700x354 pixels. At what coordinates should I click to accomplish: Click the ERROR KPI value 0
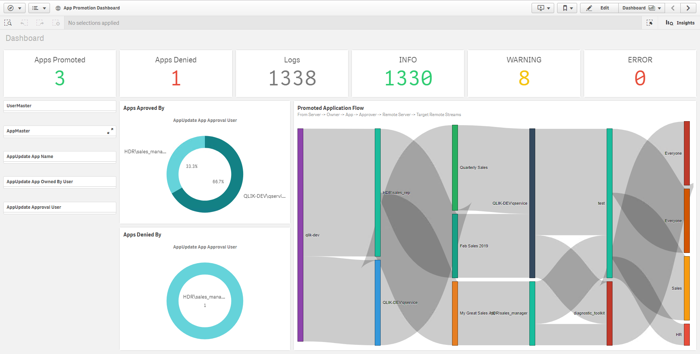640,78
